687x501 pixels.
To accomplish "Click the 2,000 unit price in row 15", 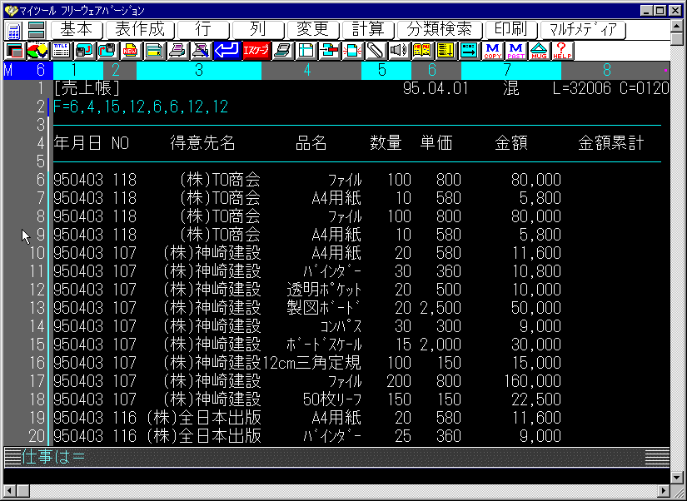I will 441,345.
